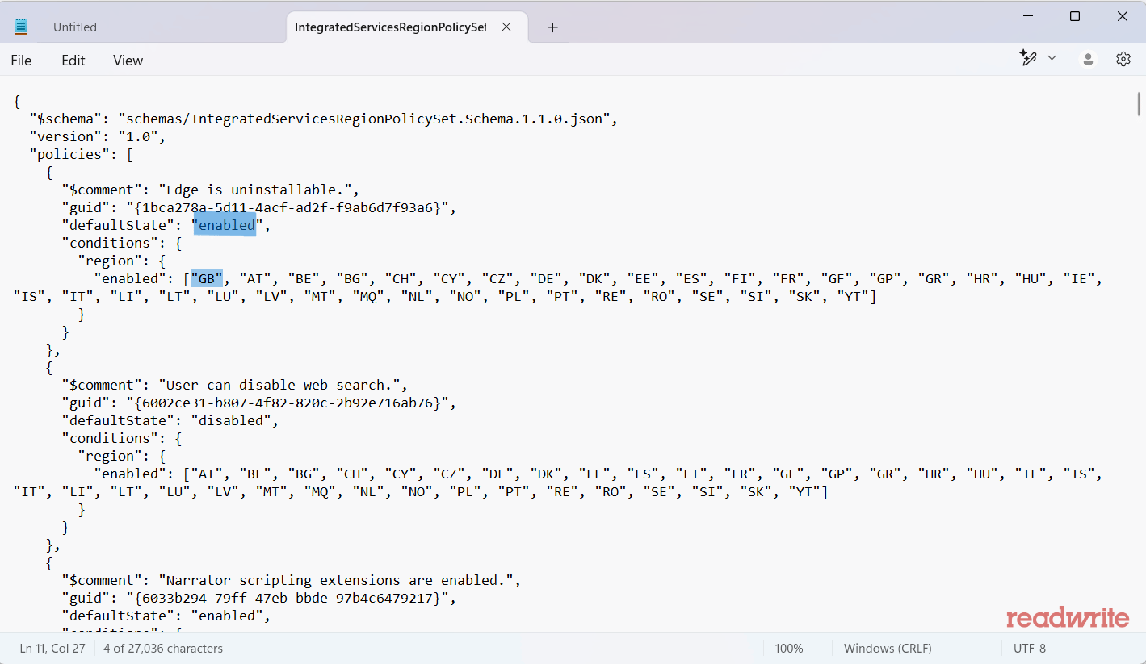Click the highlighted word enabled in defaultState

tap(227, 225)
